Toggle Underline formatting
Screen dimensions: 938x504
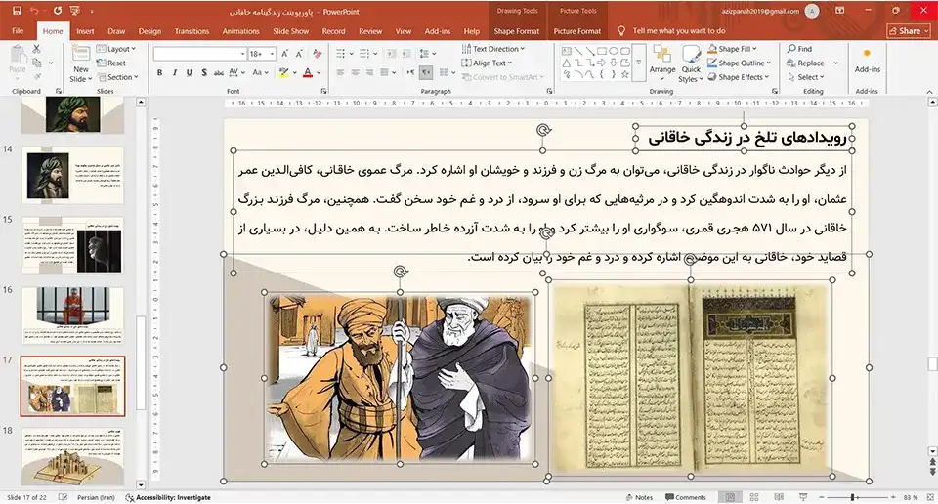[189, 72]
